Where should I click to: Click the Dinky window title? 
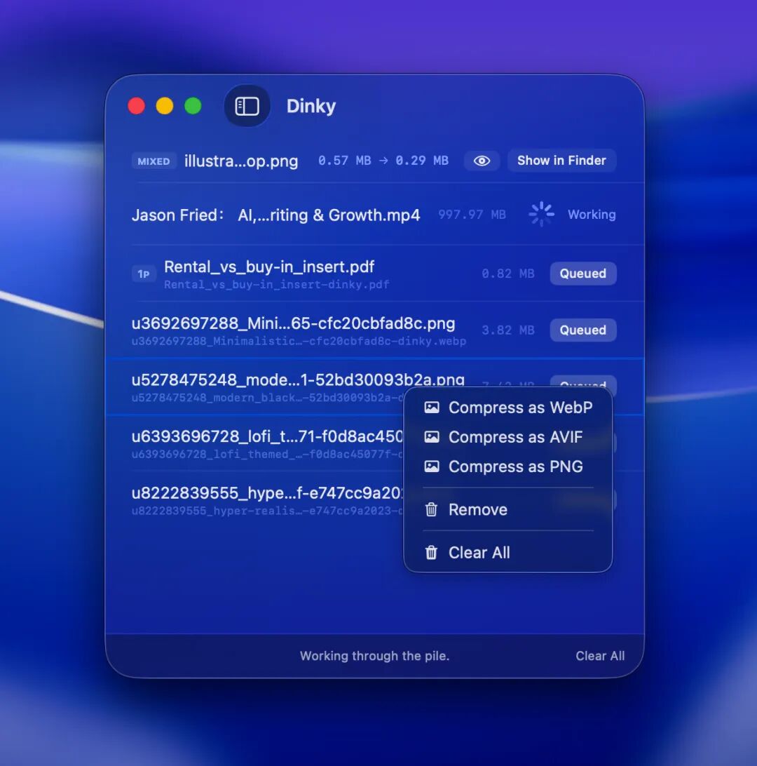(x=311, y=106)
